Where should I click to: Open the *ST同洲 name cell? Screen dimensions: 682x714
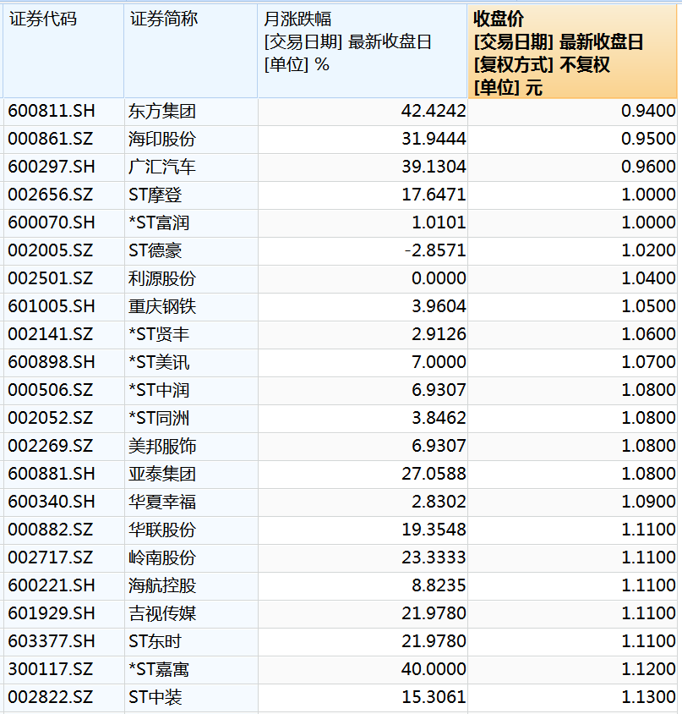coord(191,419)
